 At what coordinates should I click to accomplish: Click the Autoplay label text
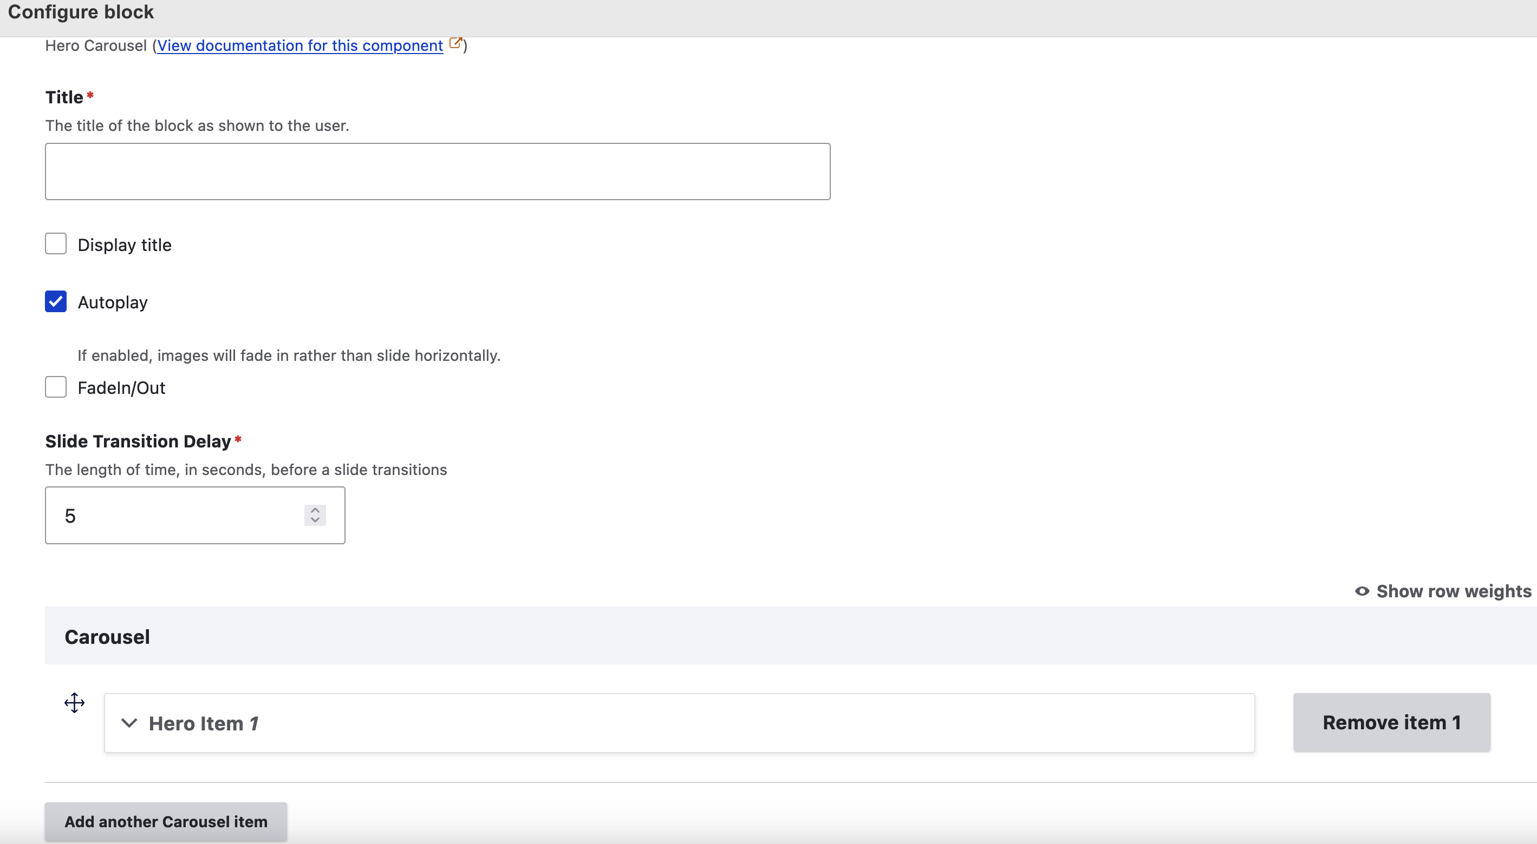click(112, 302)
